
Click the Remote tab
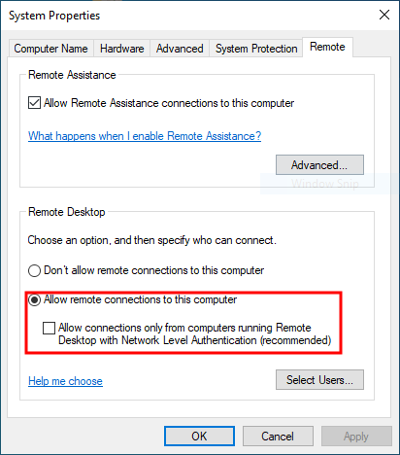coord(327,47)
